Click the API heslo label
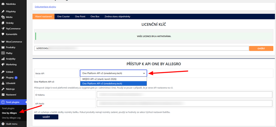The width and height of the screenshot is (276, 127). click(40, 103)
